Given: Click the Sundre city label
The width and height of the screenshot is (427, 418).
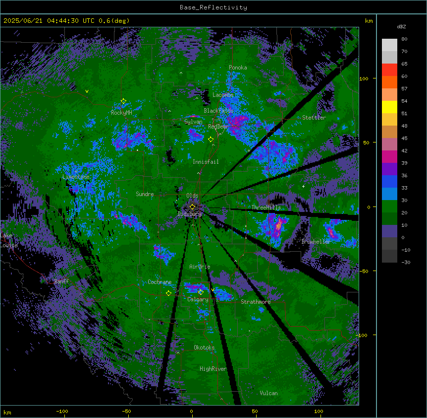Looking at the screenshot, I should pyautogui.click(x=145, y=194).
